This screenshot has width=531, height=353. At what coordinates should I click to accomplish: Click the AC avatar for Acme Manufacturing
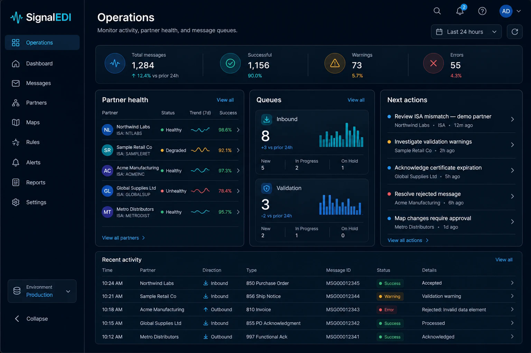[x=107, y=171]
